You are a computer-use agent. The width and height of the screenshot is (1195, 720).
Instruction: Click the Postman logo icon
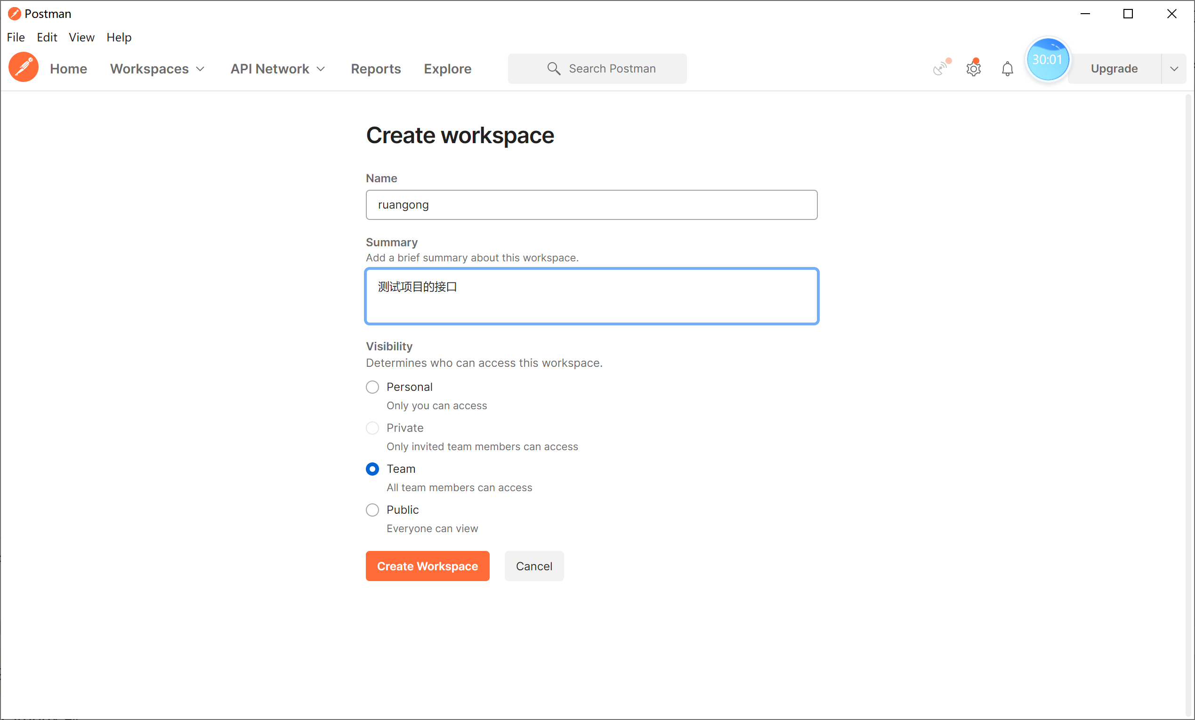pos(23,68)
